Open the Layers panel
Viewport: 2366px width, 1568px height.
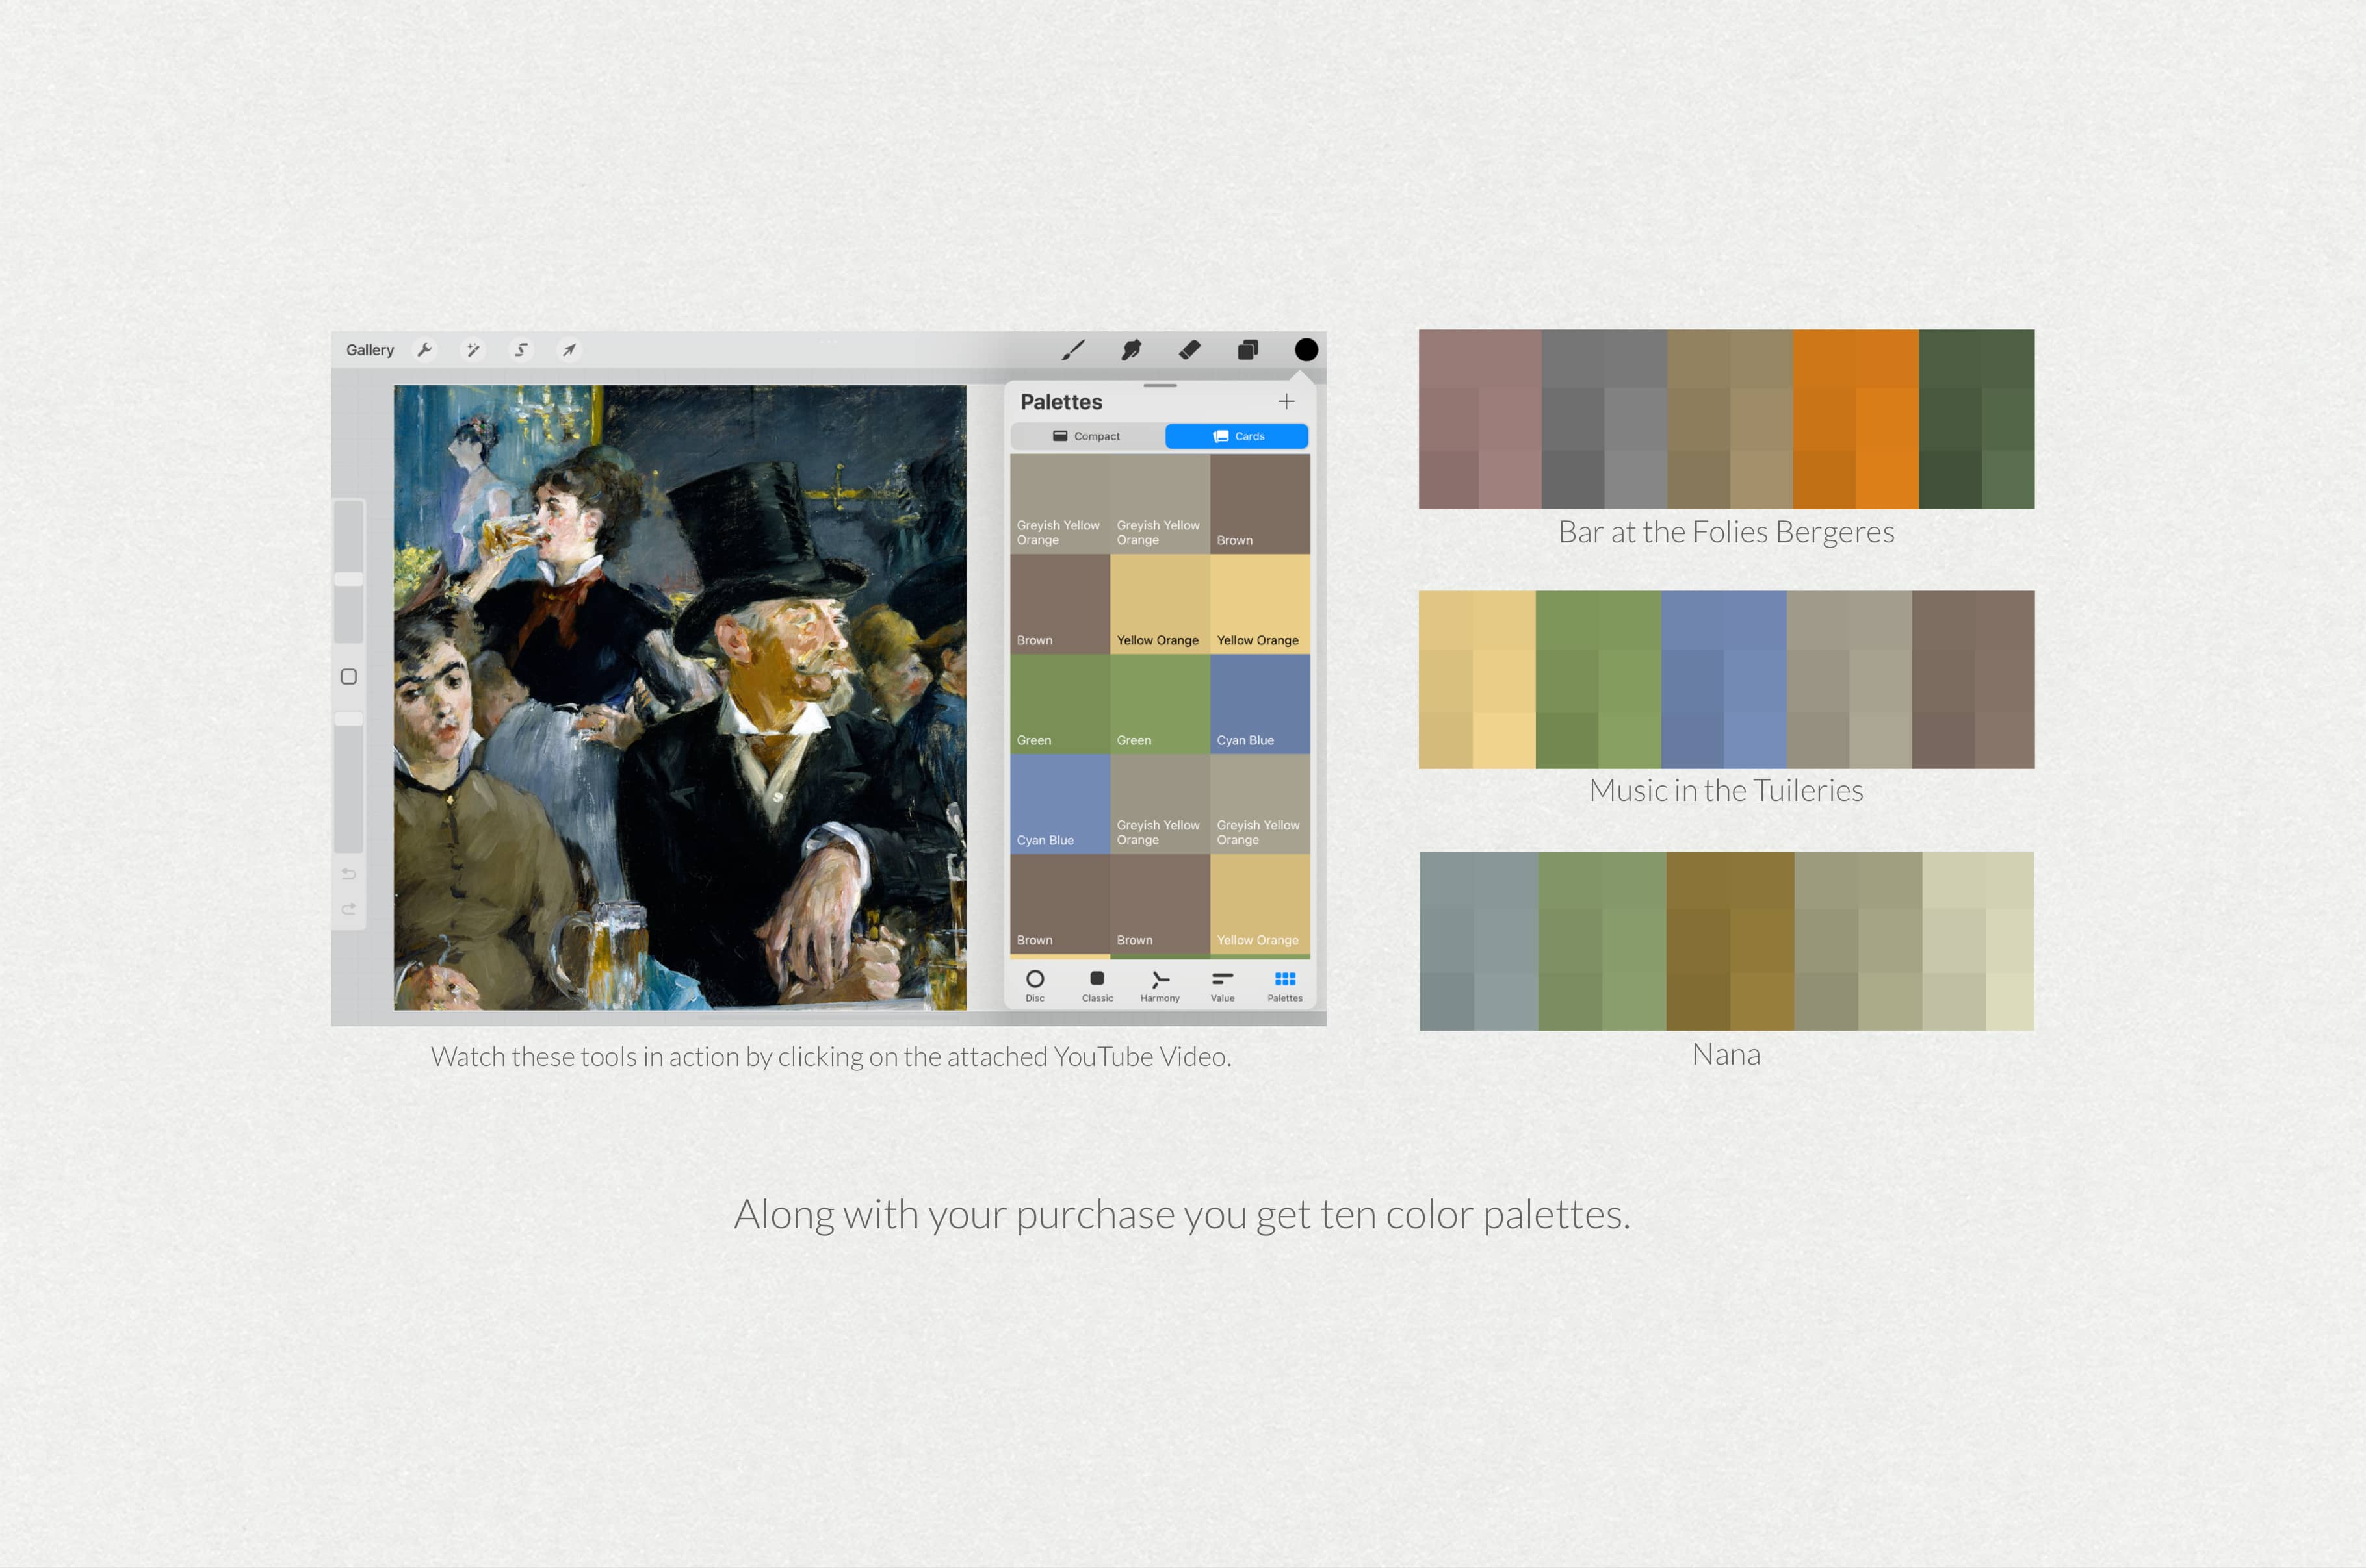pyautogui.click(x=1247, y=349)
